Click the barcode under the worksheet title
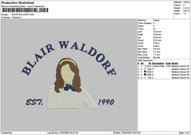The width and height of the screenshot is (191, 135). [25, 10]
